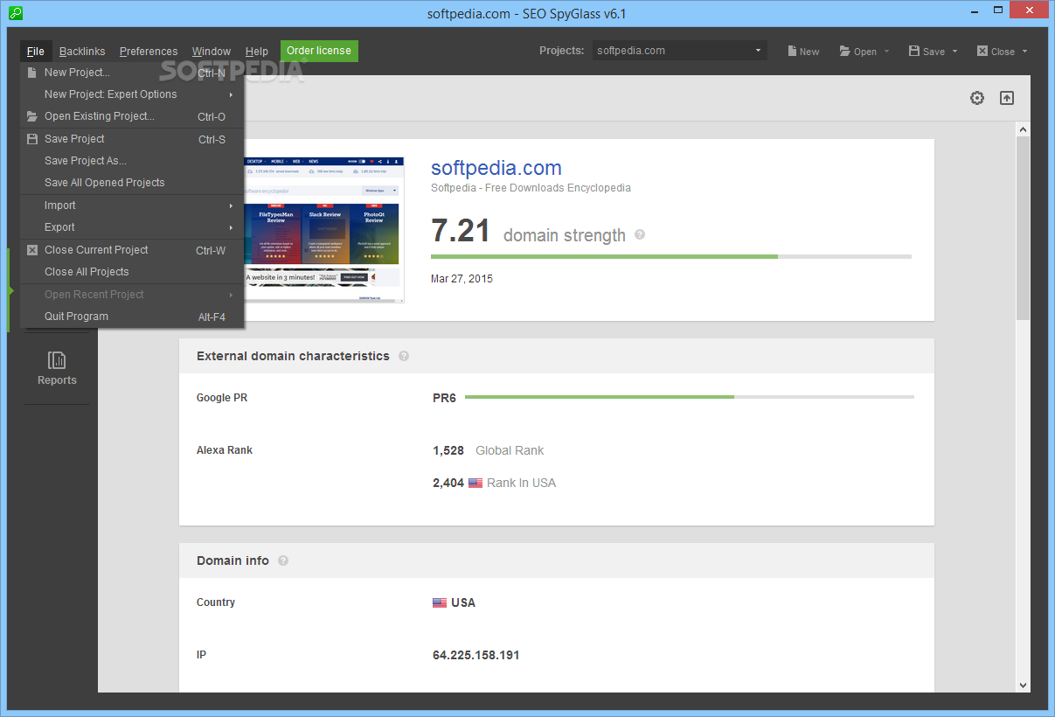Click the USA flag icon beside Rank in USA
The height and width of the screenshot is (717, 1055).
[x=475, y=483]
